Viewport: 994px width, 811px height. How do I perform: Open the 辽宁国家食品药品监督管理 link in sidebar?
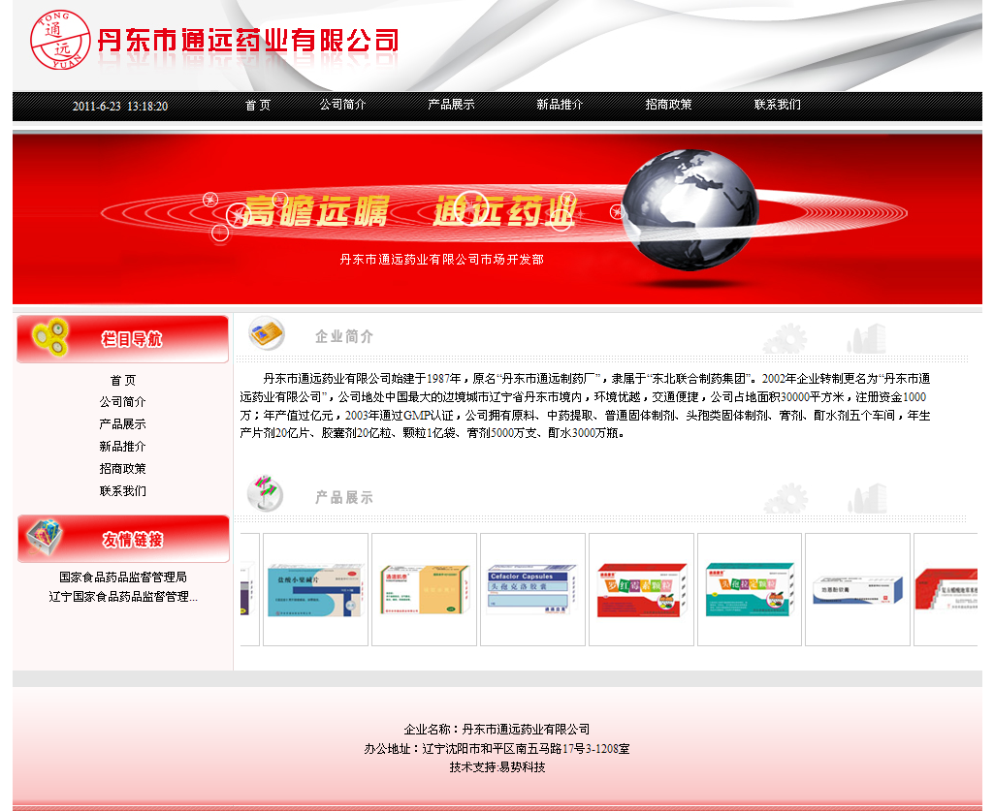pos(122,597)
